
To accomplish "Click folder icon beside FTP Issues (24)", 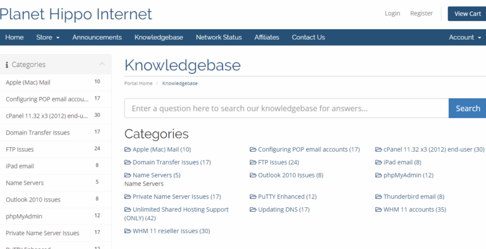I will 253,162.
